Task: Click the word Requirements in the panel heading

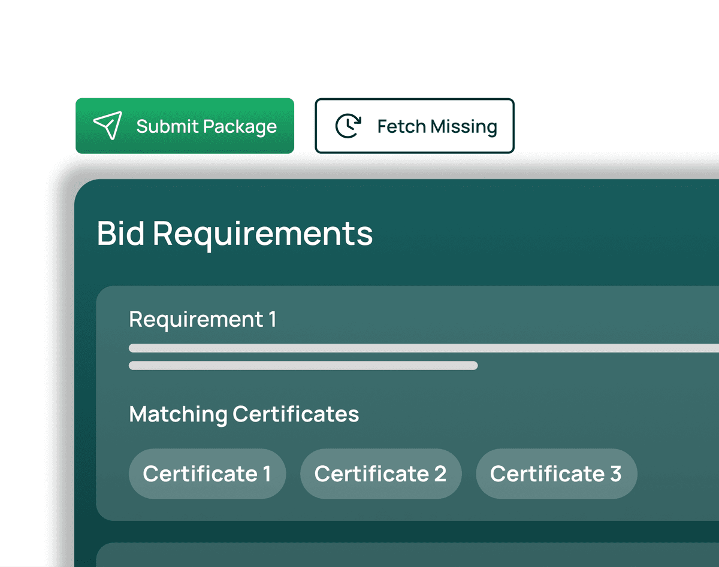Action: click(262, 234)
